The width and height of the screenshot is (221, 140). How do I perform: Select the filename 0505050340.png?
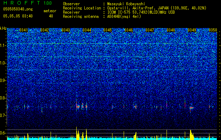click(x=18, y=9)
